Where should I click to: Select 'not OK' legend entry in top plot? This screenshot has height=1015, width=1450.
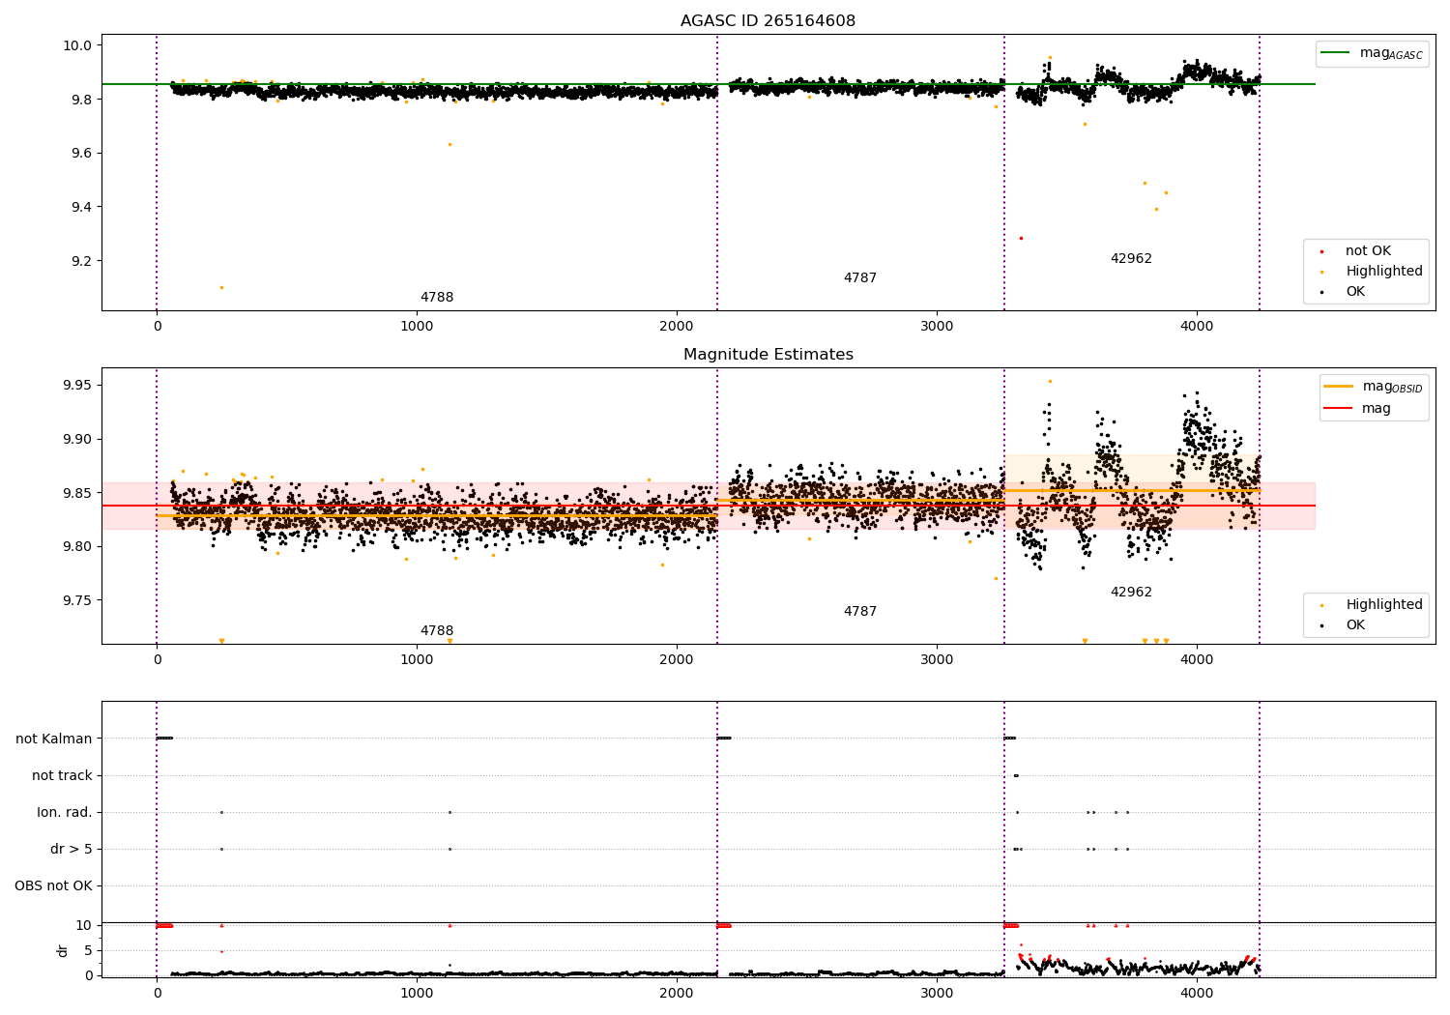(1368, 251)
